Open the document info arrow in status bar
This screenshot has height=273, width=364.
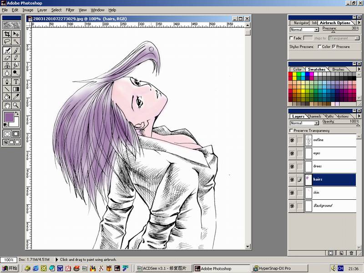pyautogui.click(x=56, y=259)
